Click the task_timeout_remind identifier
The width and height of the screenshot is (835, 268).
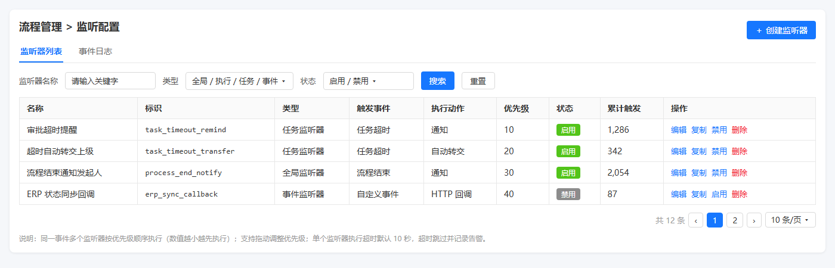[x=185, y=130]
